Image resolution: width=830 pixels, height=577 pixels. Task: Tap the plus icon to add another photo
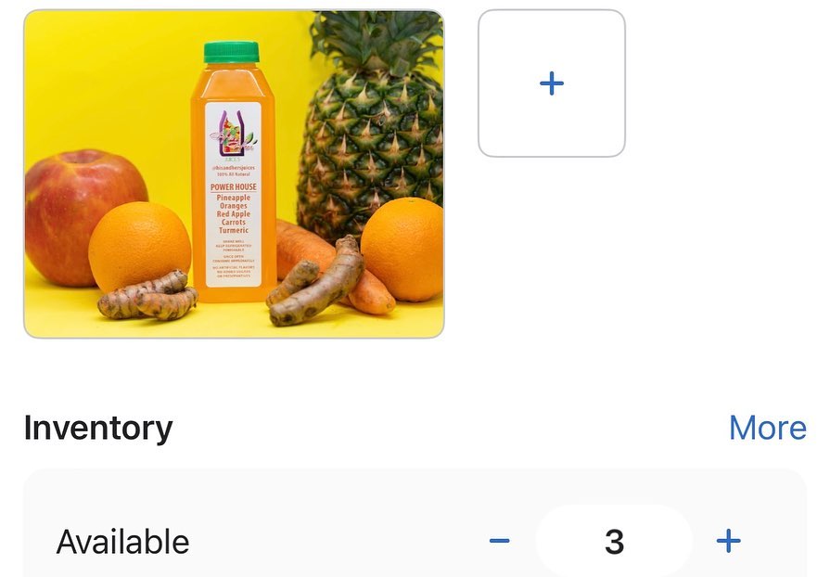tap(552, 83)
